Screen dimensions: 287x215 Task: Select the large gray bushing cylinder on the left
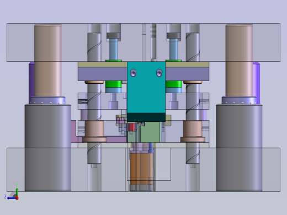pos(48,148)
